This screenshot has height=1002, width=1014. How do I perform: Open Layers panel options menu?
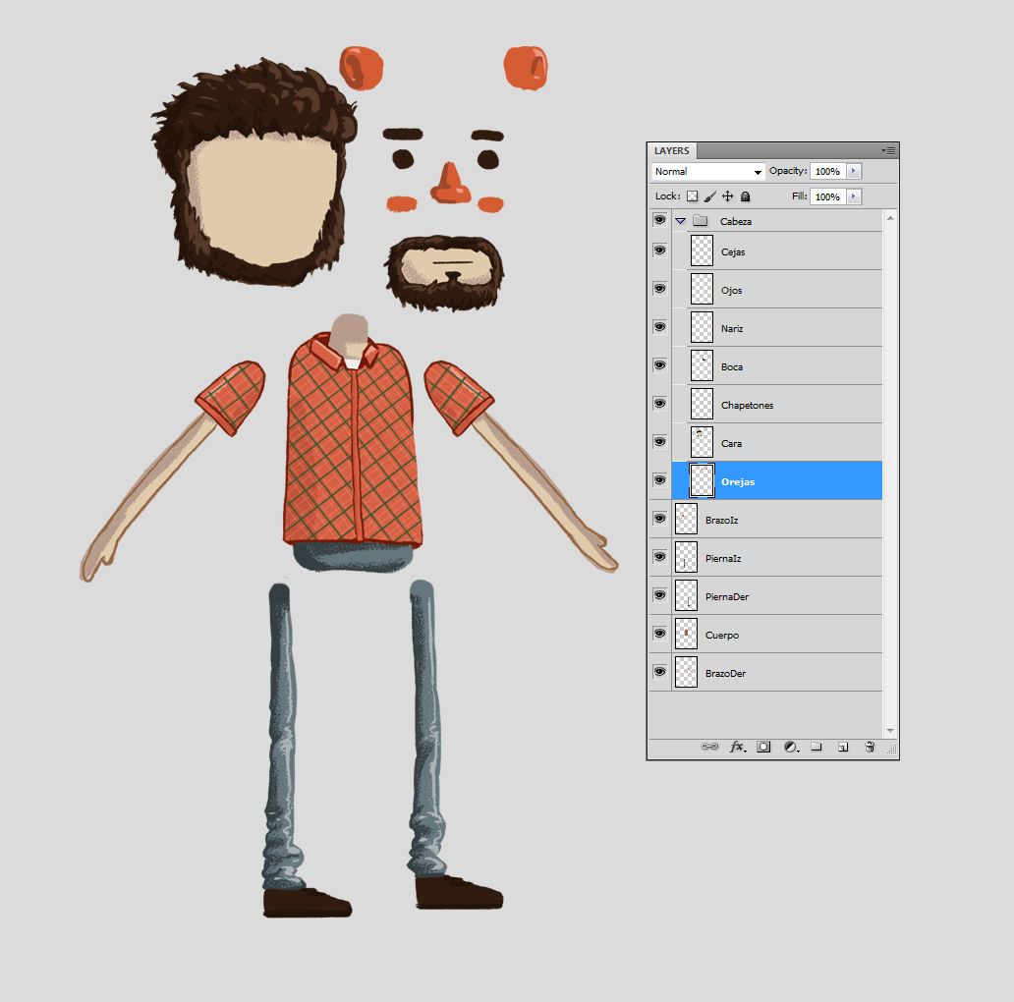tap(888, 150)
